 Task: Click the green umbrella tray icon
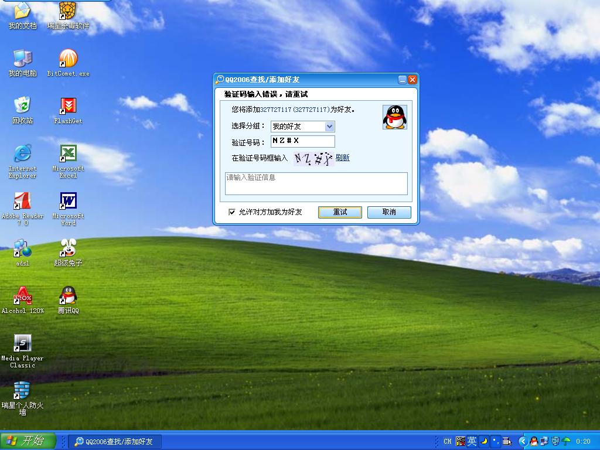pyautogui.click(x=567, y=441)
